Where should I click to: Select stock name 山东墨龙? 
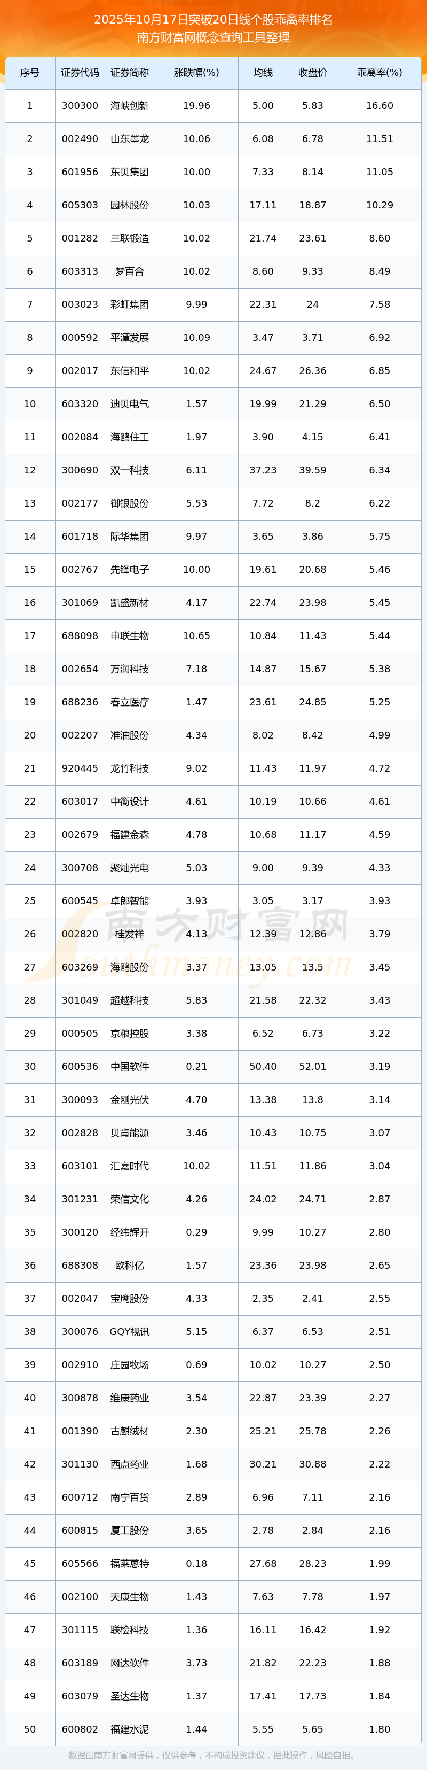point(130,139)
